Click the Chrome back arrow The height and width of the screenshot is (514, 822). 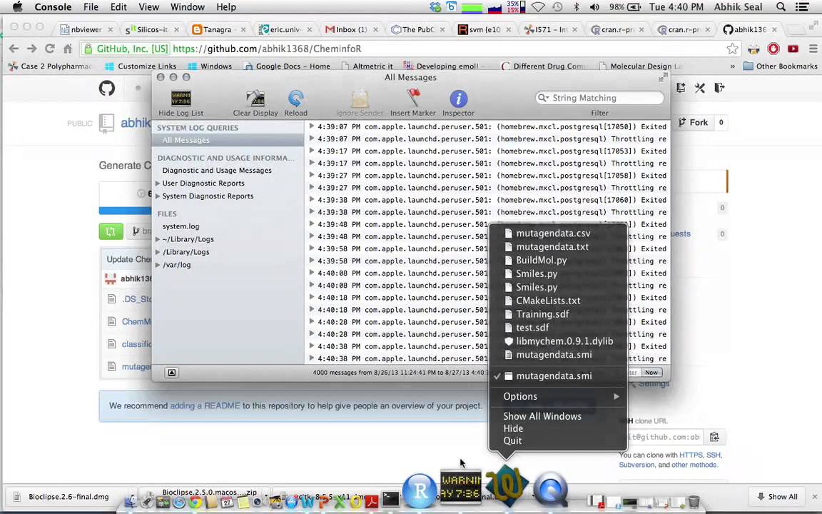pyautogui.click(x=14, y=49)
